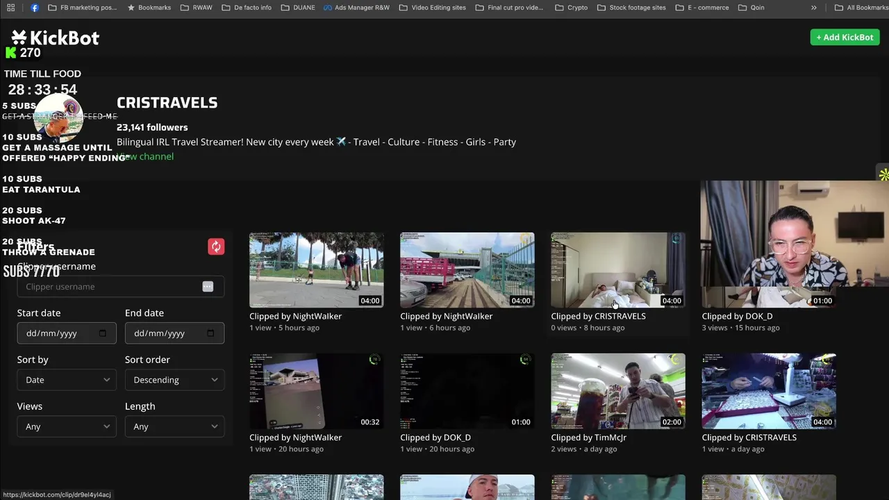Show hidden bookmarks via the overflow chevron

[814, 8]
